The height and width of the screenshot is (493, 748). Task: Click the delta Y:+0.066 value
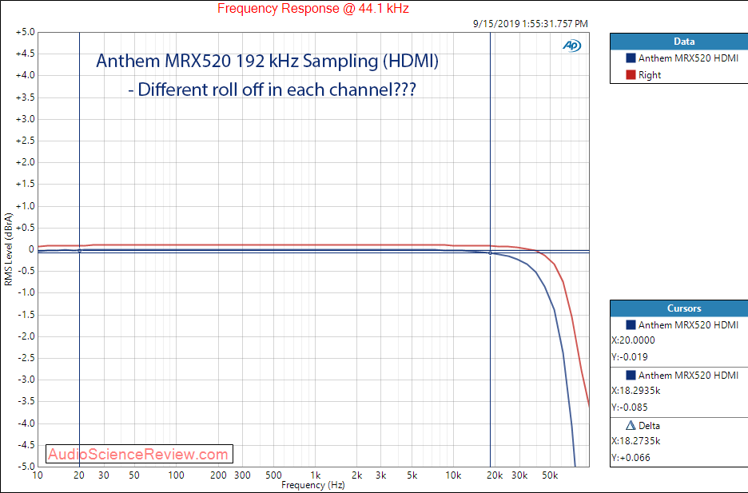(631, 458)
